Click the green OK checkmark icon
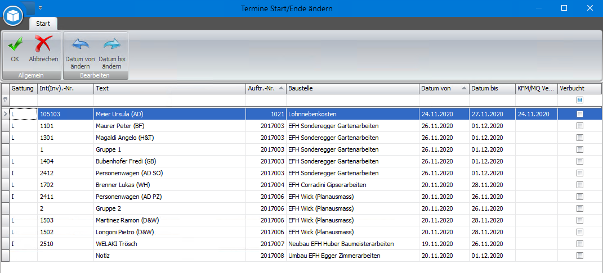The width and height of the screenshot is (603, 273). [x=15, y=44]
